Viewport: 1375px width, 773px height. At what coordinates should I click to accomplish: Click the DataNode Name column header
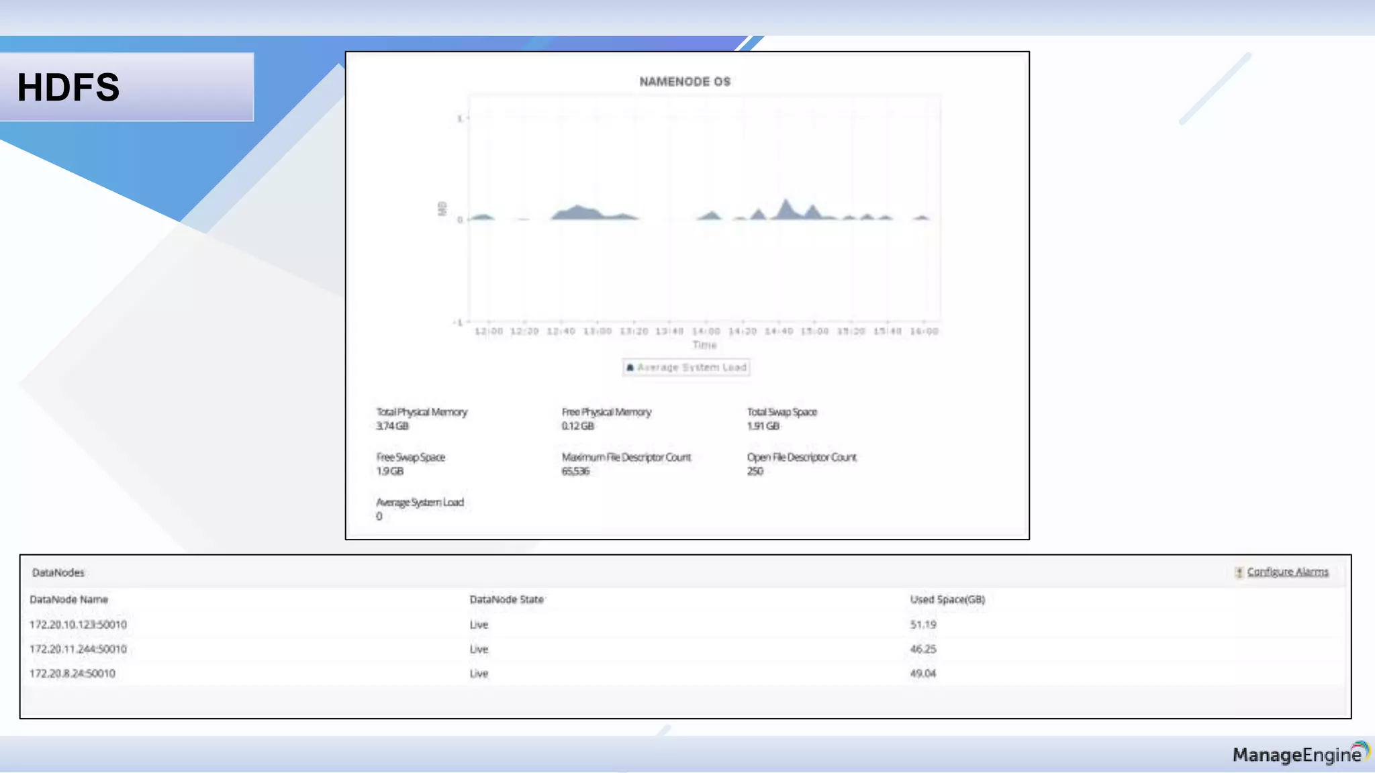click(68, 599)
